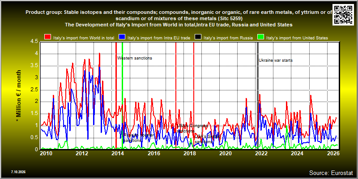Select legend label "Italy's import from World in total"
The width and height of the screenshot is (358, 179).
84,38
